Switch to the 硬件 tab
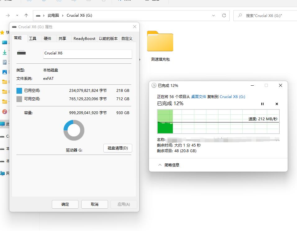Screen dimensions: 297x231 click(47, 38)
